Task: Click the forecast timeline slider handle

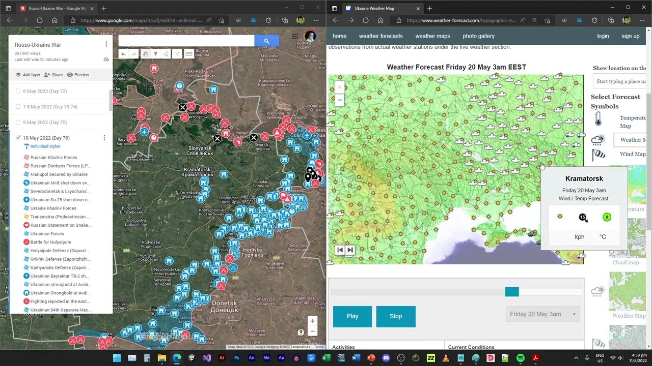Action: point(512,292)
